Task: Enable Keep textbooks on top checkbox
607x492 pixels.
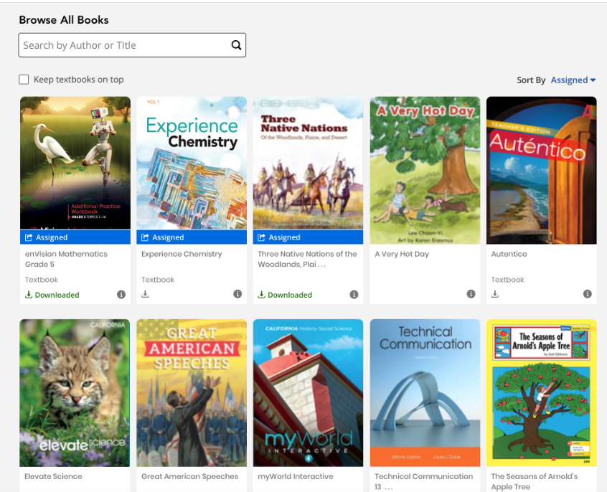Action: (24, 80)
